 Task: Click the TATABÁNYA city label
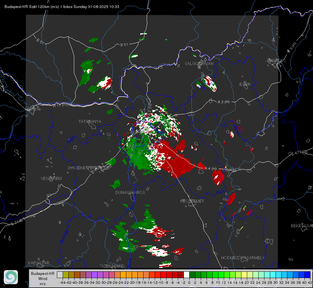click(90, 121)
